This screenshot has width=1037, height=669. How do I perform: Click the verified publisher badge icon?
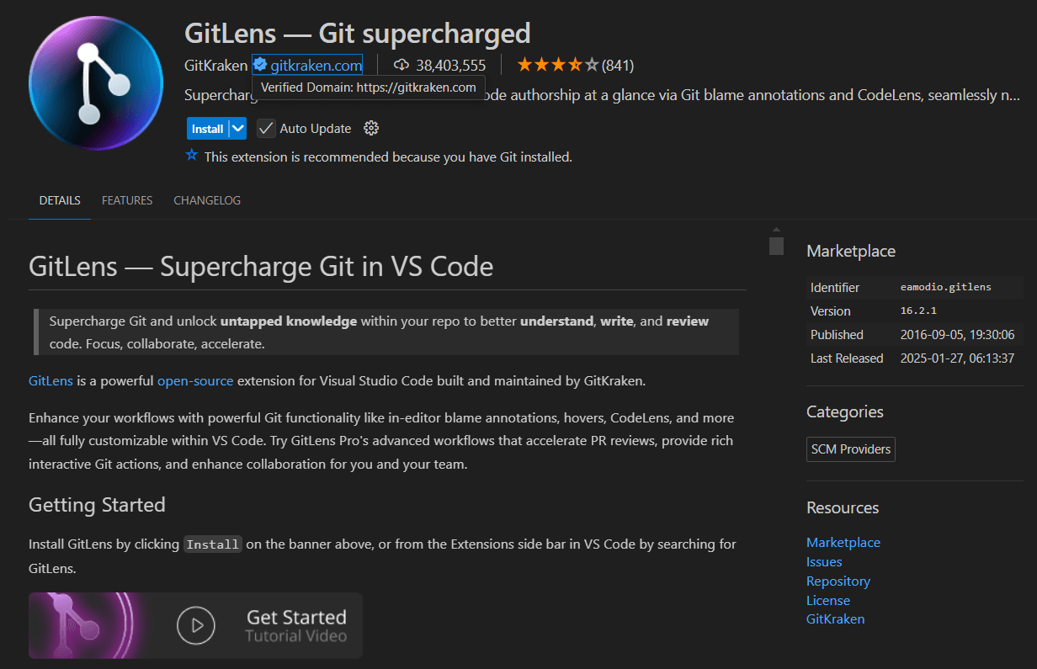point(260,65)
